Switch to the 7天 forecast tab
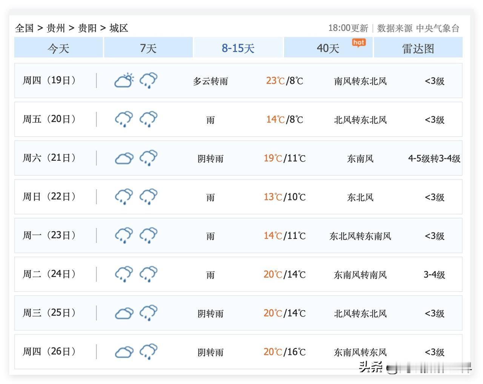 click(148, 48)
